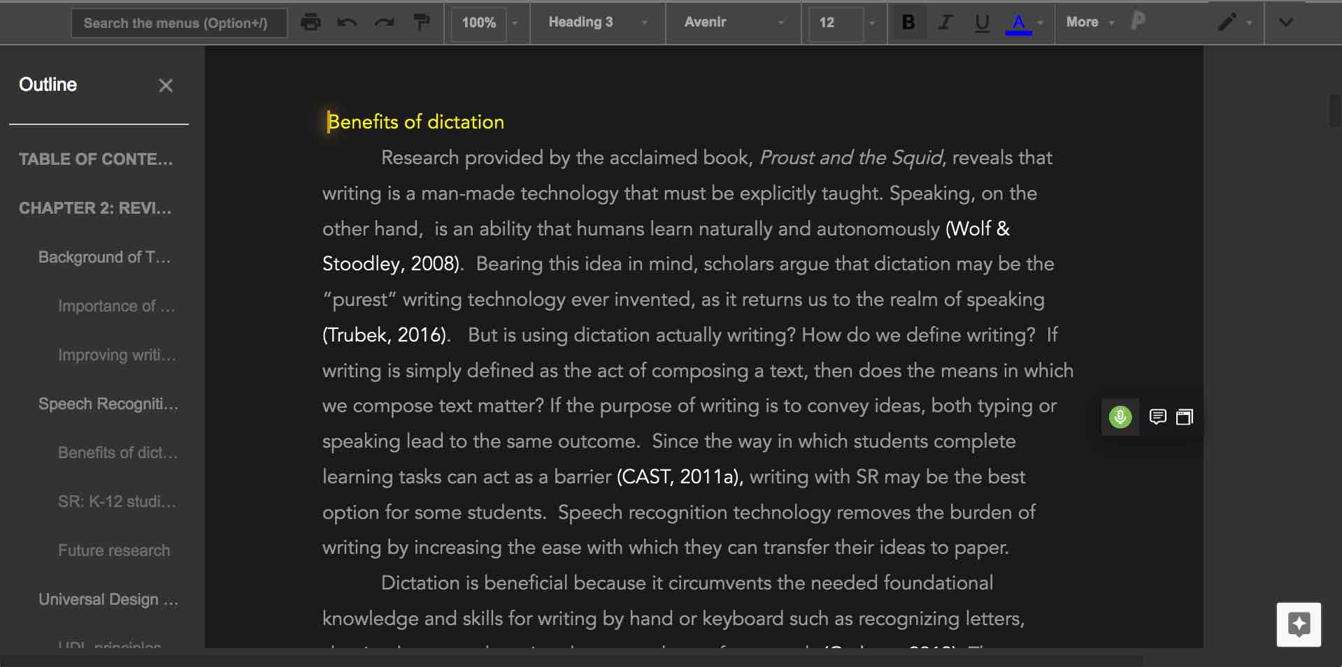1342x667 pixels.
Task: Open the zoom level dropdown
Action: click(x=487, y=22)
